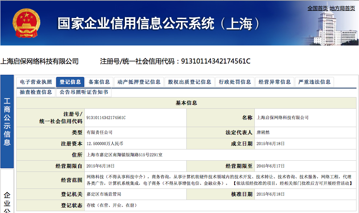The width and height of the screenshot is (359, 213).
Task: Go to the 地方局首页 link
Action: (x=342, y=8)
